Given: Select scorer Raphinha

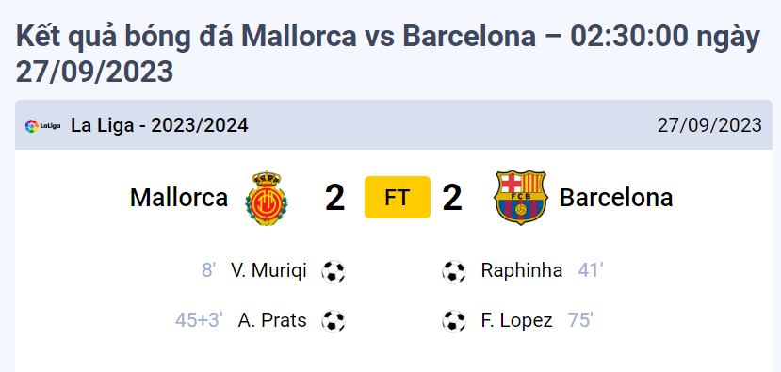Looking at the screenshot, I should click(x=522, y=270).
